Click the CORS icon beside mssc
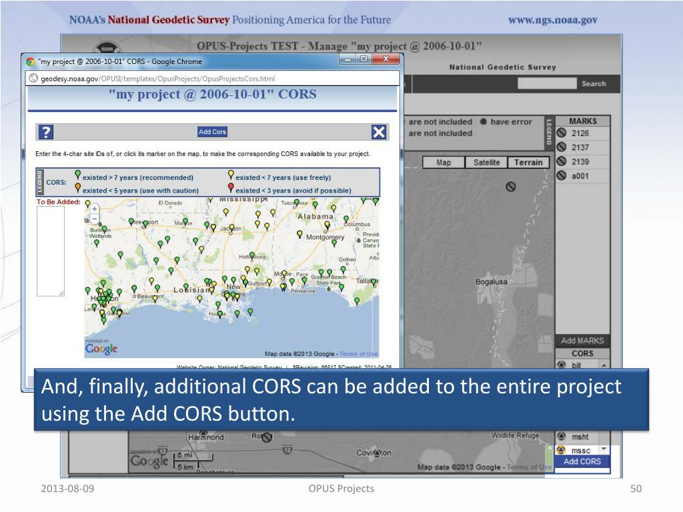This screenshot has width=683, height=512. click(562, 450)
